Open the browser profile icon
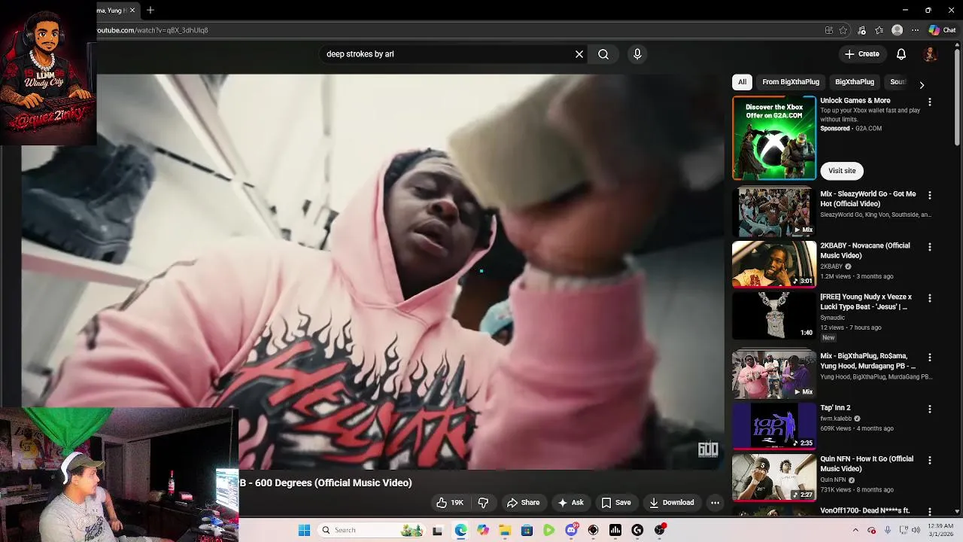This screenshot has width=963, height=542. point(897,30)
